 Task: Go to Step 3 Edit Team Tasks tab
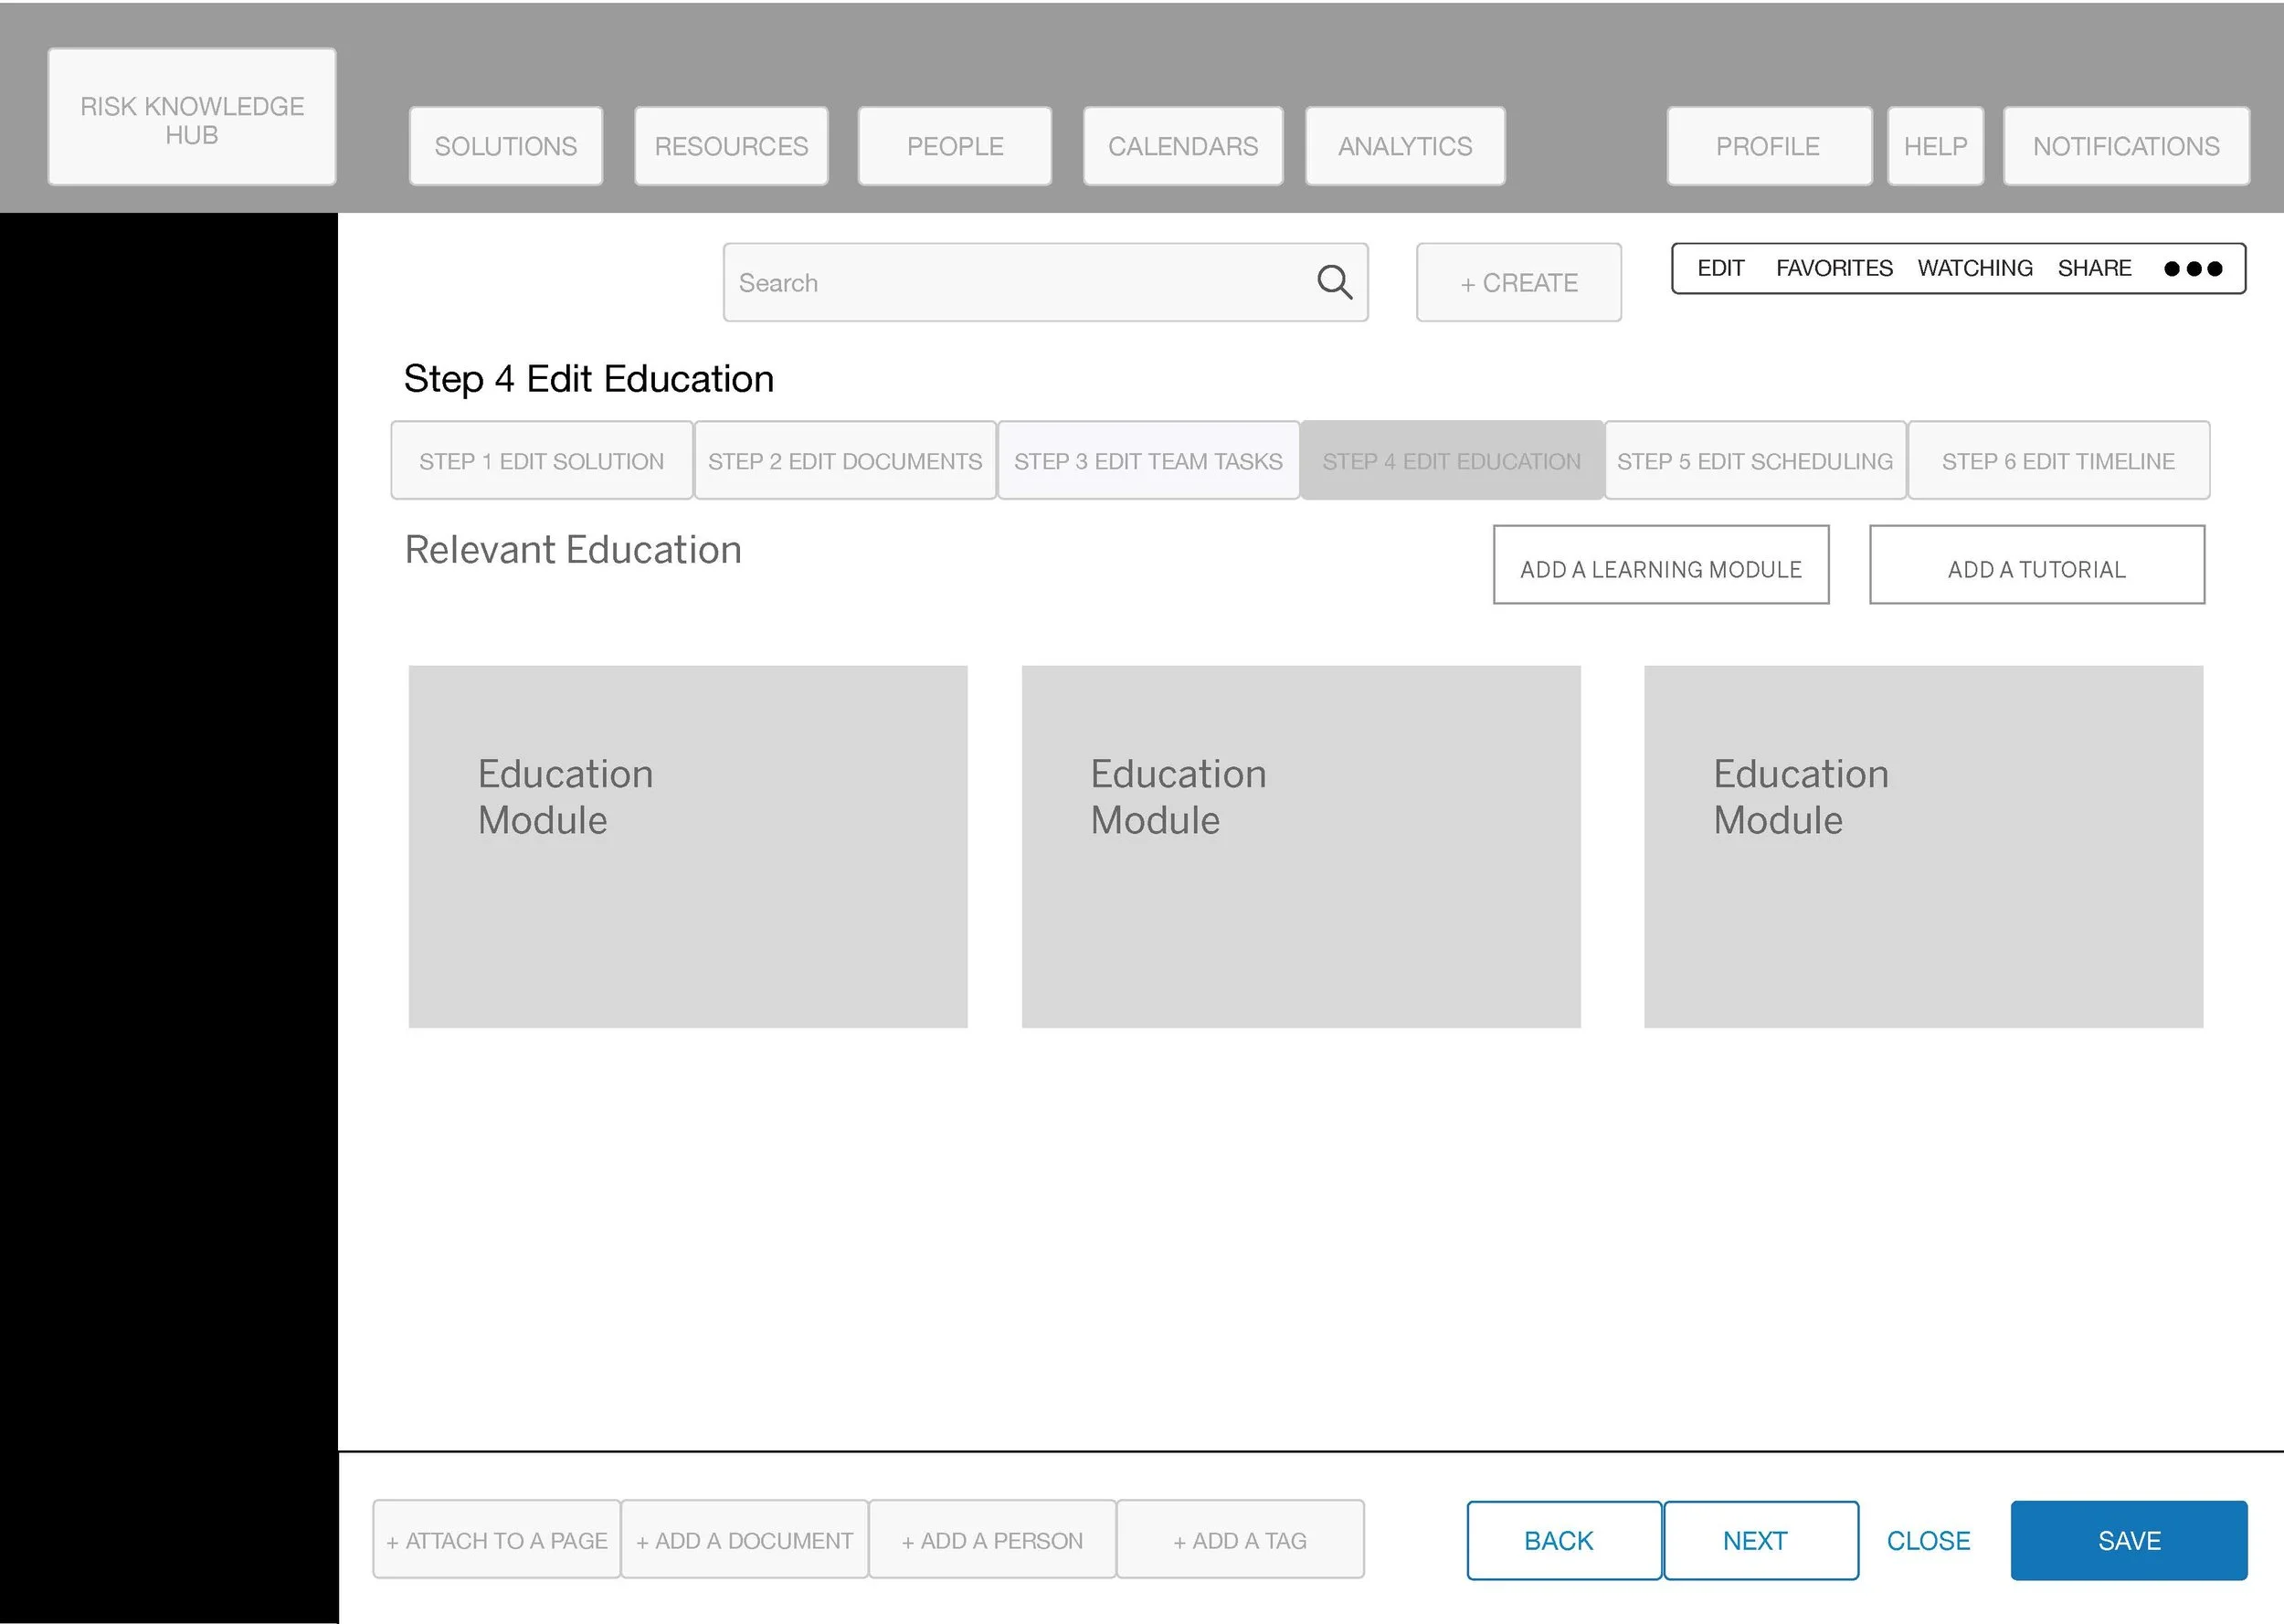click(1148, 461)
